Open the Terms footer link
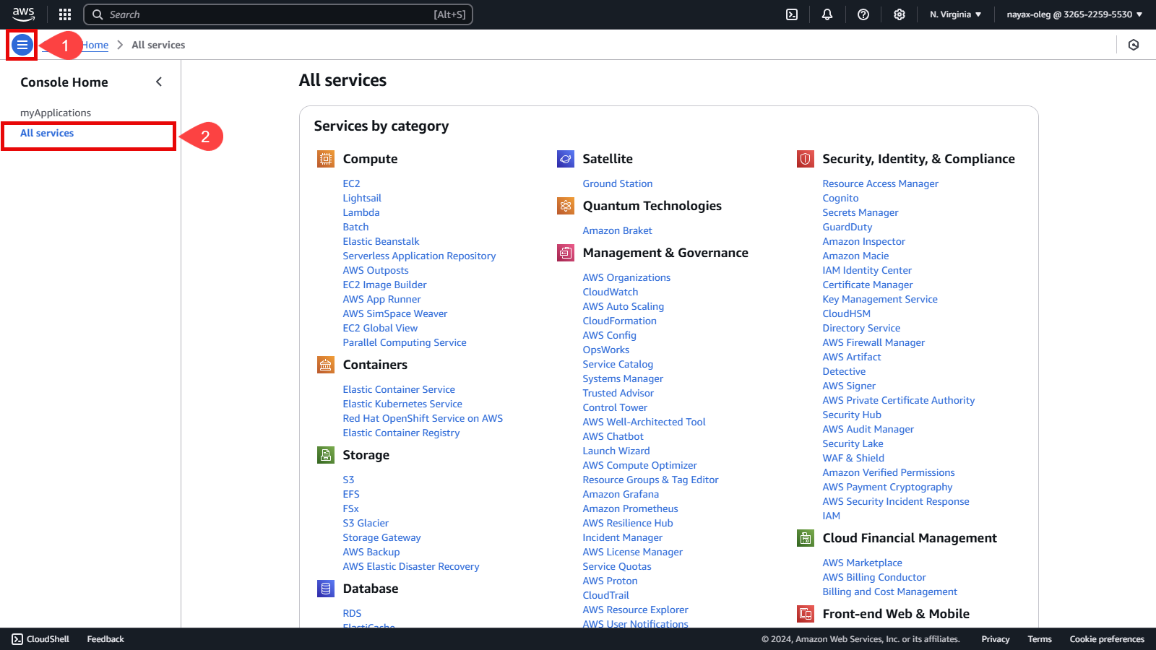 coord(1040,639)
